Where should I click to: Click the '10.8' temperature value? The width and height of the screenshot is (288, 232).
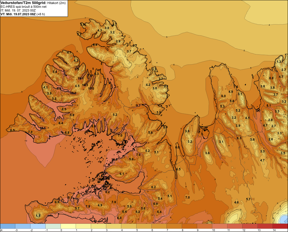[114, 159]
